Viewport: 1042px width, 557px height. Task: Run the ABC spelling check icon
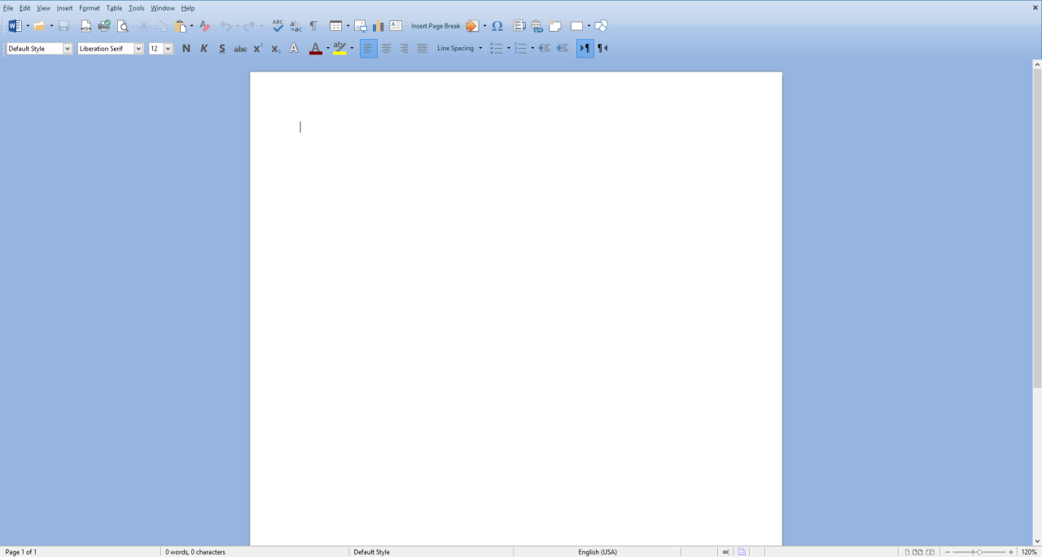pos(278,26)
